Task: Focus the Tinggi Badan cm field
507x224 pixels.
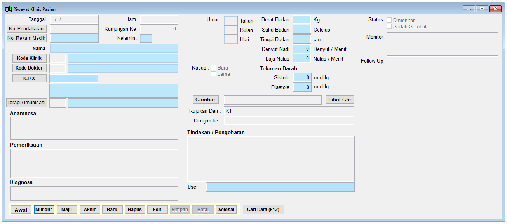Action: (x=302, y=39)
